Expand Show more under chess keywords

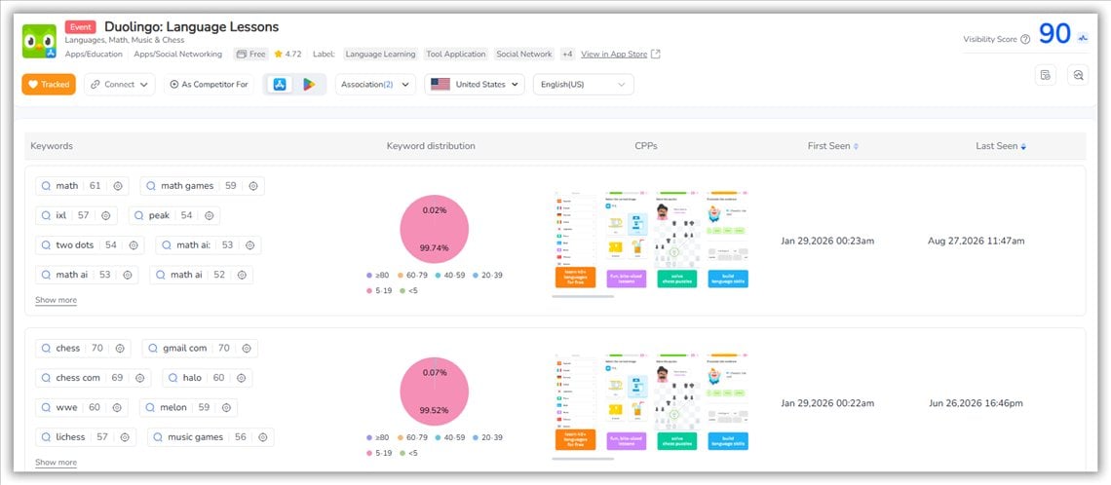pos(56,463)
